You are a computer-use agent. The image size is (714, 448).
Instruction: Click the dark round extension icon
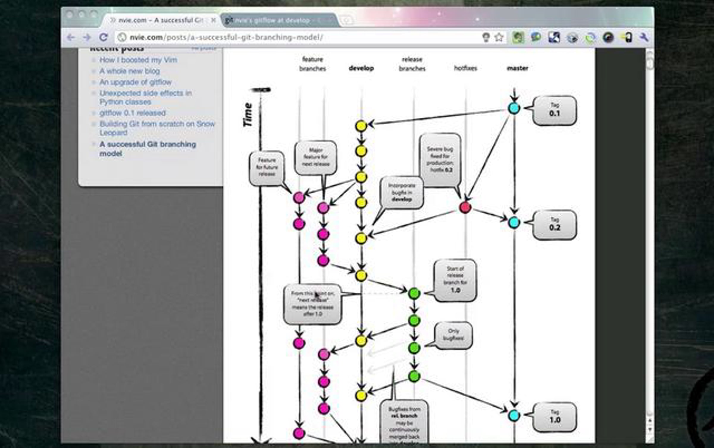(608, 37)
